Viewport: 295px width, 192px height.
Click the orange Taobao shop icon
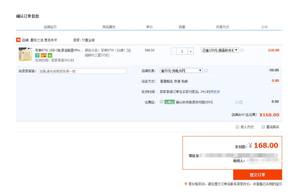click(x=18, y=40)
